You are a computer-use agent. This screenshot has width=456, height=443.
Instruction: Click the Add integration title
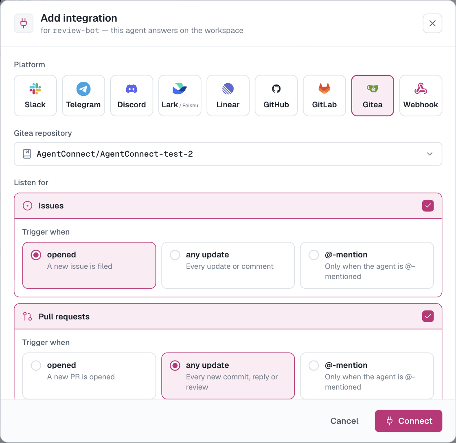[79, 18]
